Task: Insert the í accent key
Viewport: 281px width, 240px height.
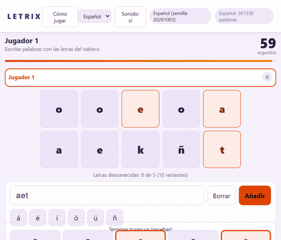Action: [57, 218]
